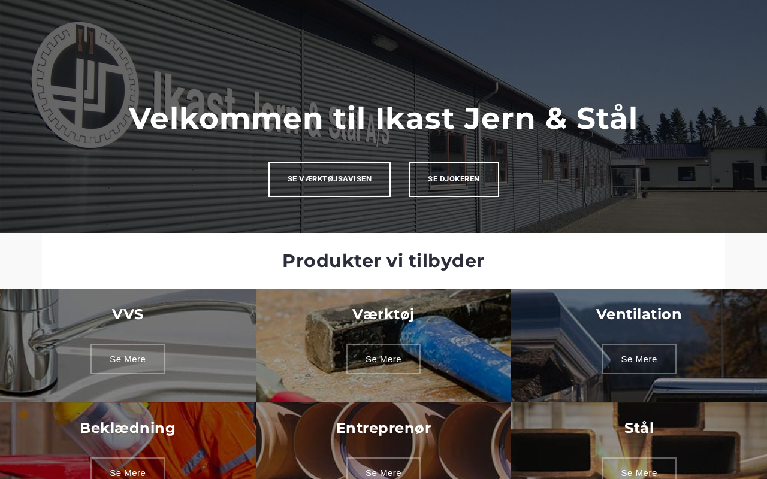This screenshot has width=767, height=479.
Task: Select Se Mere under VVS
Action: click(128, 359)
